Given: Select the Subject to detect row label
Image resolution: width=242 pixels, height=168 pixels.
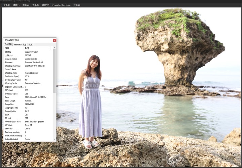Looking at the screenshot, I should 11,139.
